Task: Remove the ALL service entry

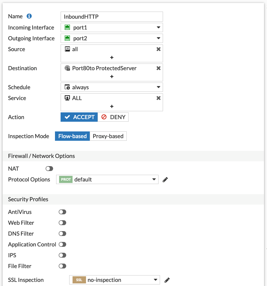Action: (x=158, y=98)
